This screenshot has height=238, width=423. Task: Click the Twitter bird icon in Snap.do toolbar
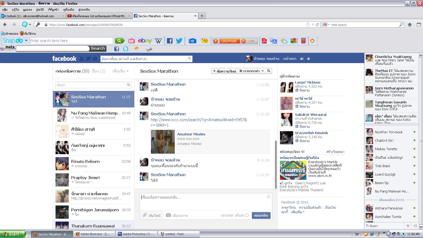(x=179, y=41)
